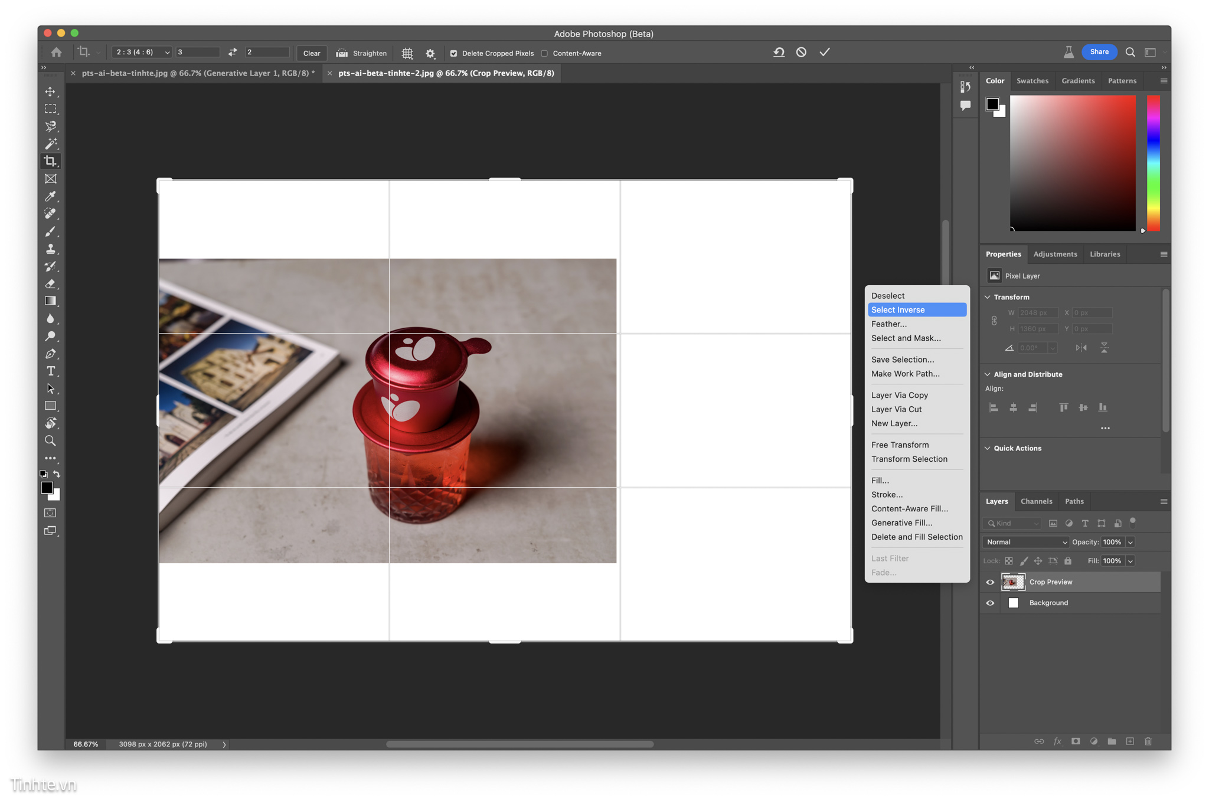Select the Move tool
Screen dimensions: 1209x800
[50, 90]
